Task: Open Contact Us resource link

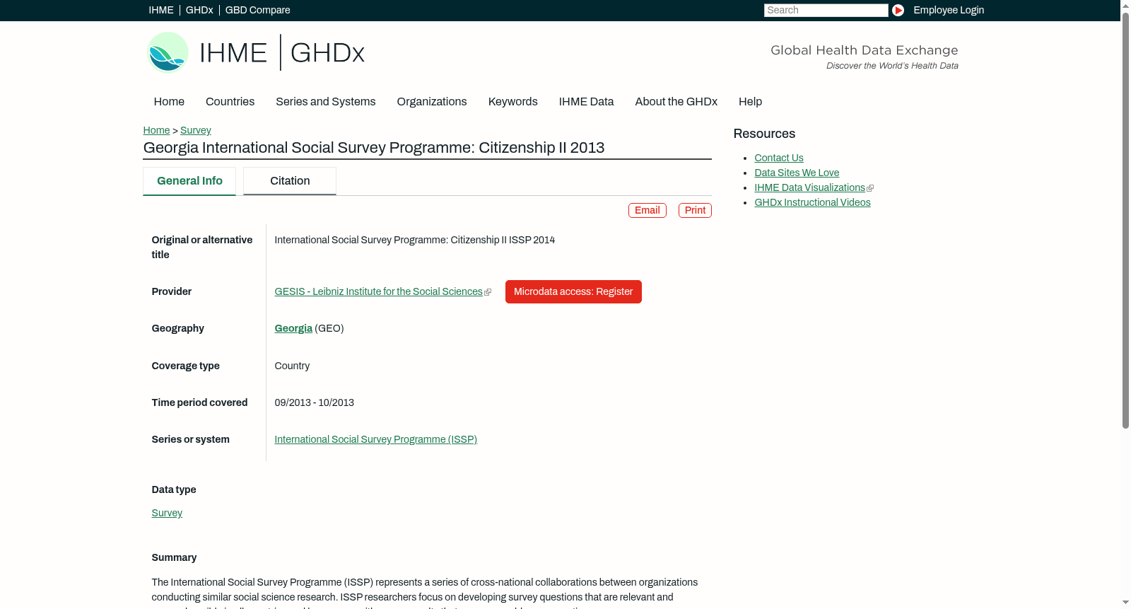Action: click(779, 158)
